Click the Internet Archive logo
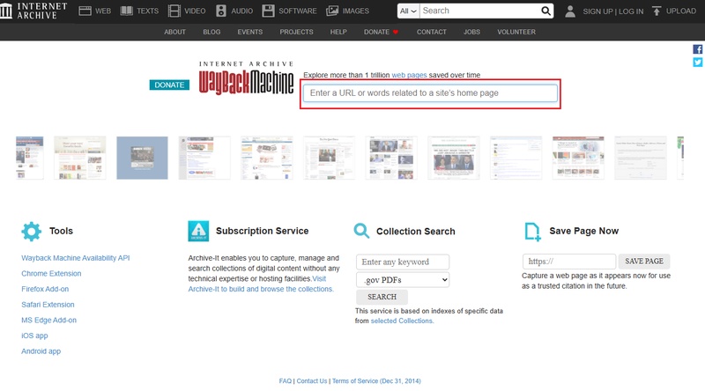 [x=33, y=11]
